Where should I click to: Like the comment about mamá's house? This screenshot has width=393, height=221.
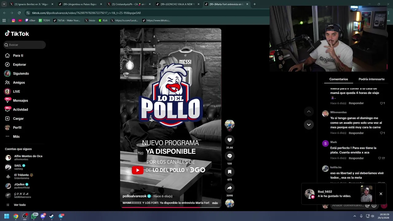(x=382, y=103)
